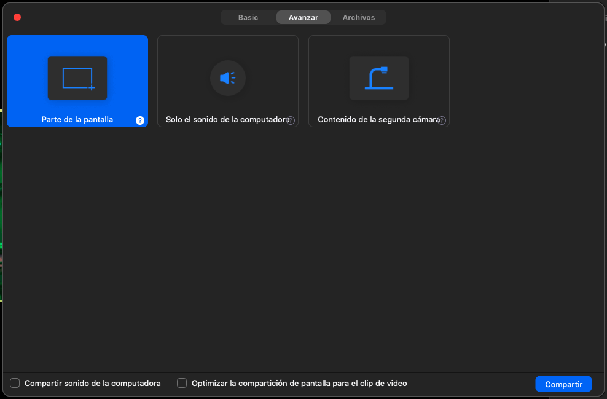Click the 'Parte de la pantalla' label text

(77, 120)
